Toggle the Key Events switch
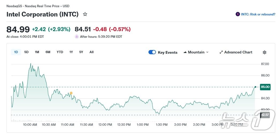The height and width of the screenshot is (134, 279). tap(152, 52)
